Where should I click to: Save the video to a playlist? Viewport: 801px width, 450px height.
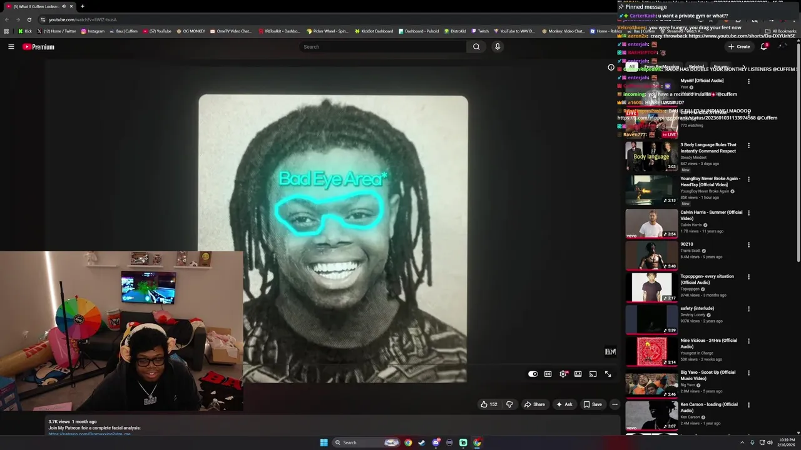click(x=593, y=404)
